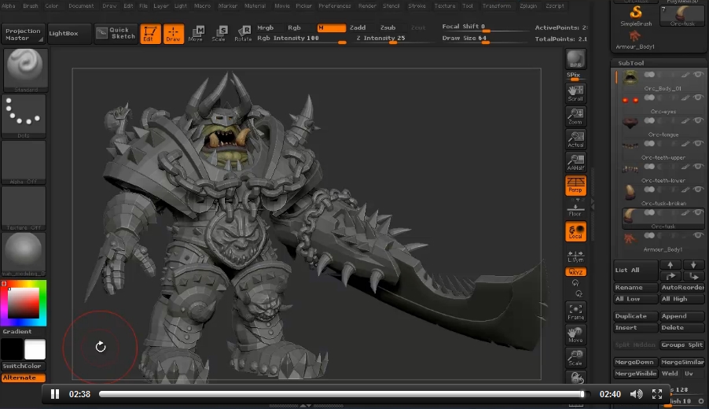Pick a color in color picker
The width and height of the screenshot is (709, 409).
pyautogui.click(x=24, y=303)
